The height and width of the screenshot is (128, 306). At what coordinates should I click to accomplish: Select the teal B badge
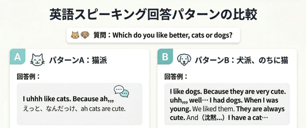165,57
